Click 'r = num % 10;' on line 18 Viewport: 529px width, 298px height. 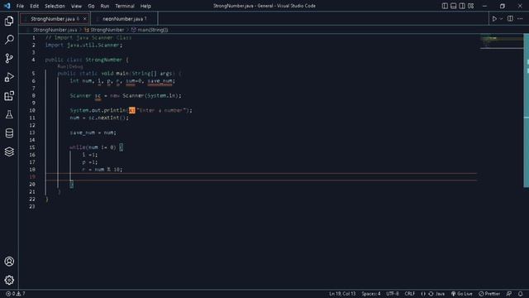[x=102, y=169]
